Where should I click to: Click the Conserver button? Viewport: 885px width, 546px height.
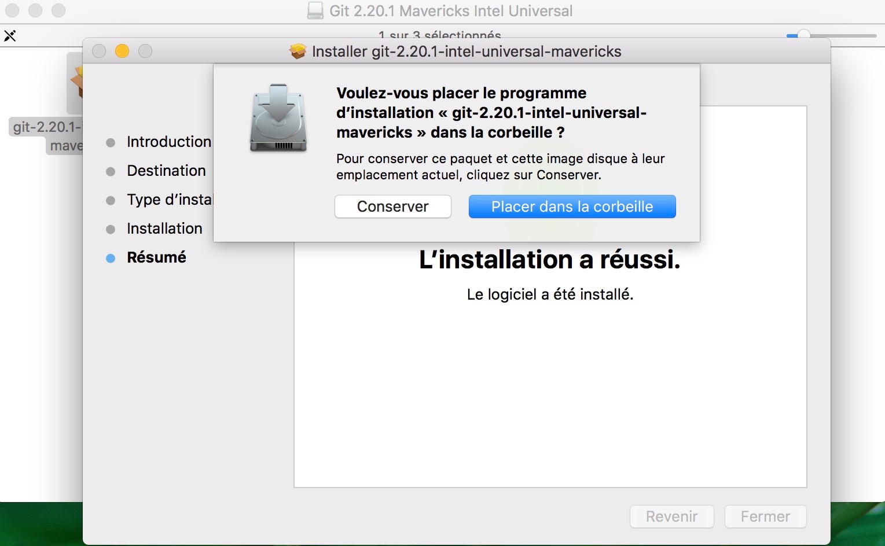(392, 206)
